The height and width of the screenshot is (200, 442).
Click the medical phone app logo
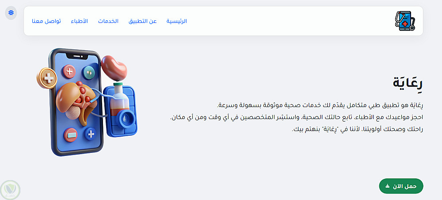point(405,21)
